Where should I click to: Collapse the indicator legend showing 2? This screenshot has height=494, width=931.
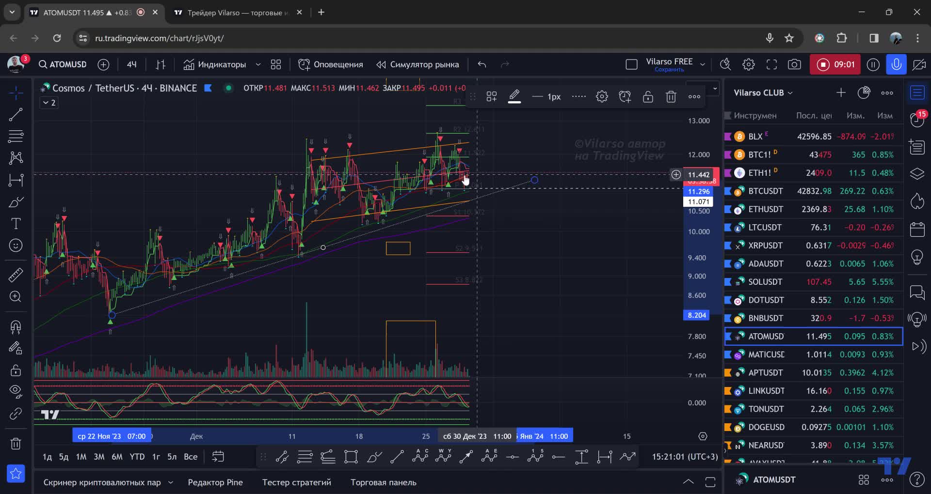coord(49,103)
